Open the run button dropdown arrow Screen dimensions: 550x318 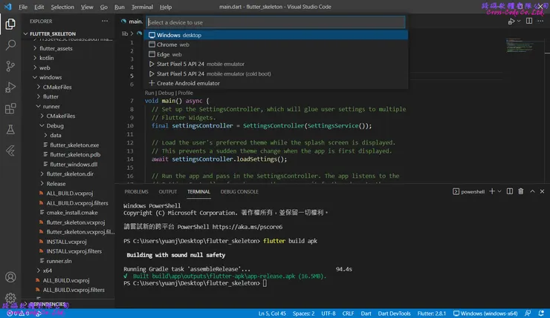click(519, 21)
